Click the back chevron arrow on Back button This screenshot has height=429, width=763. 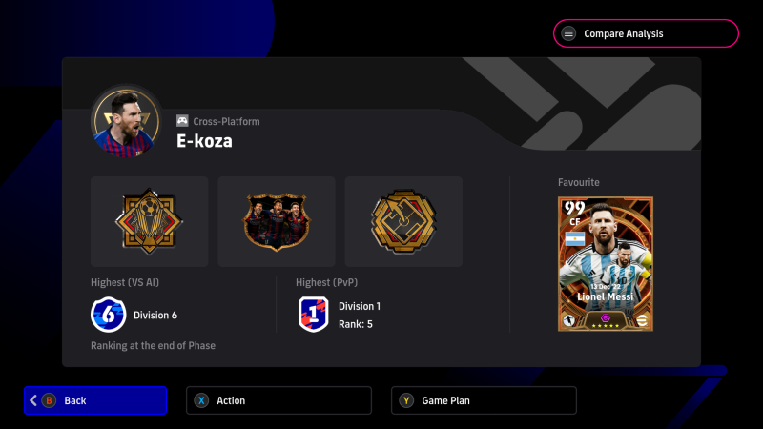tap(33, 400)
